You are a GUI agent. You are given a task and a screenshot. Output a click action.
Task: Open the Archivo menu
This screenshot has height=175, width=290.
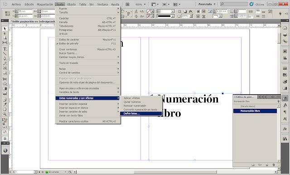point(16,4)
